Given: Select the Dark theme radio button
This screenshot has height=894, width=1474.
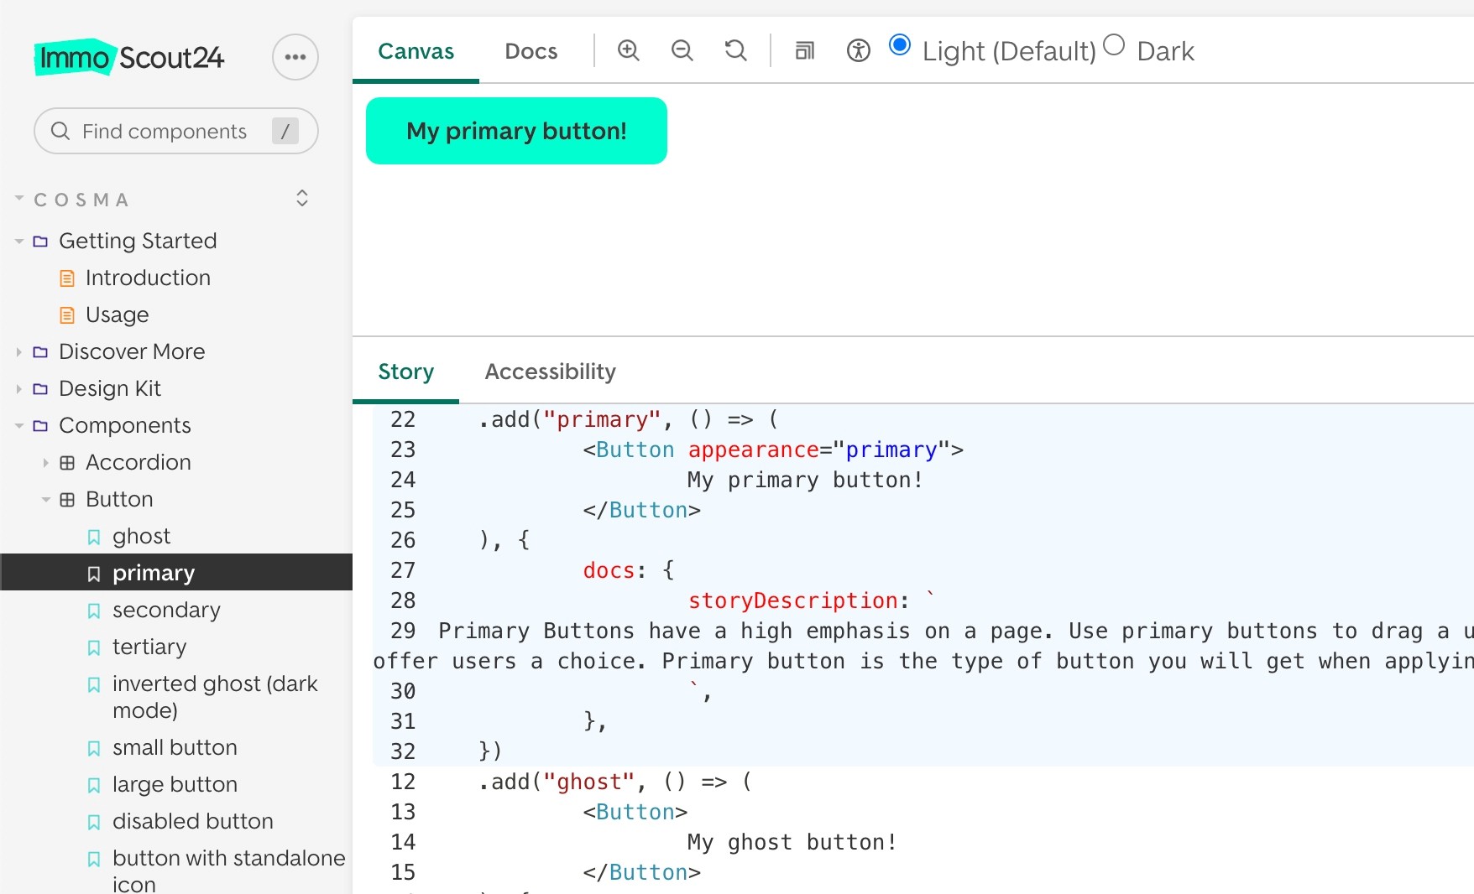Looking at the screenshot, I should coord(1114,45).
